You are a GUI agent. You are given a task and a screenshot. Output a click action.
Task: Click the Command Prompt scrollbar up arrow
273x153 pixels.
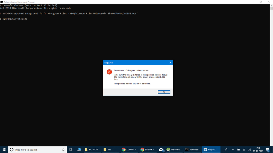click(x=271, y=5)
